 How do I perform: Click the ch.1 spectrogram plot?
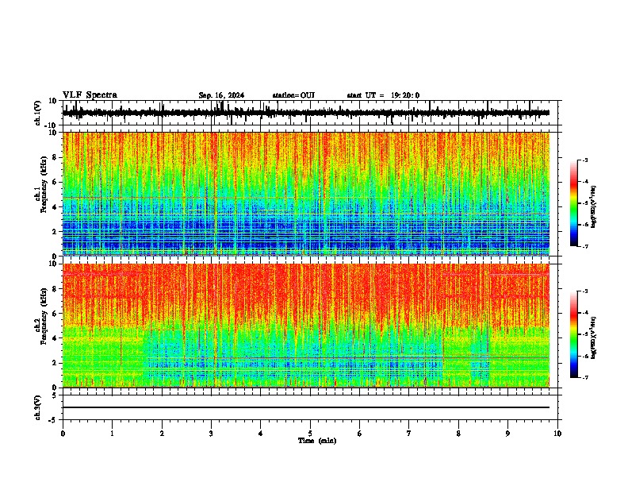[305, 194]
